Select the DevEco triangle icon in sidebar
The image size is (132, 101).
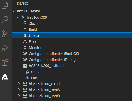(5, 77)
